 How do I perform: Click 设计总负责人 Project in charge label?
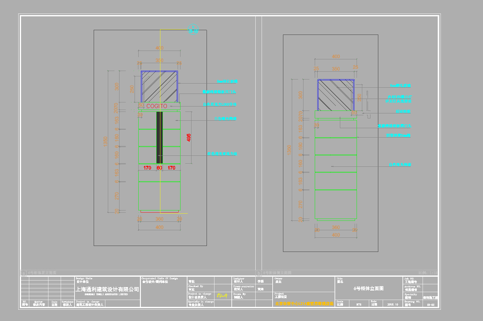[200, 296]
